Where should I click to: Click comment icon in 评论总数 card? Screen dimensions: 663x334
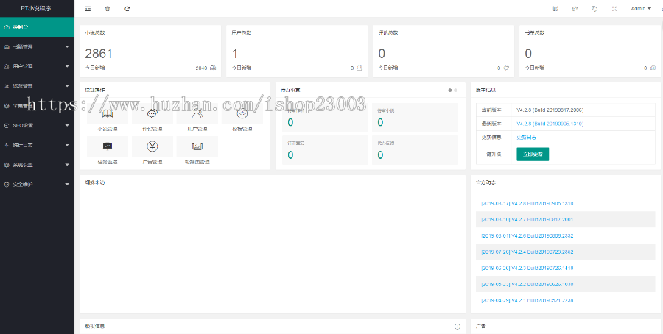pyautogui.click(x=506, y=68)
